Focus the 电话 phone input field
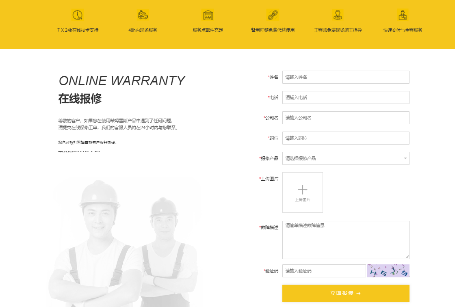Viewport: 455px width, 307px height. pyautogui.click(x=346, y=97)
